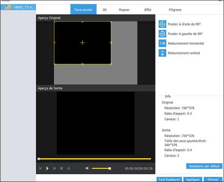Image resolution: width=224 pixels, height=182 pixels.
Task: Click the horizontal flip icon
Action: tap(162, 43)
